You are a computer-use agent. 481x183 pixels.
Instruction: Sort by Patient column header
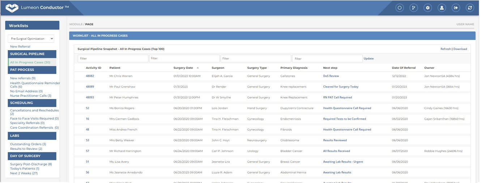[115, 68]
